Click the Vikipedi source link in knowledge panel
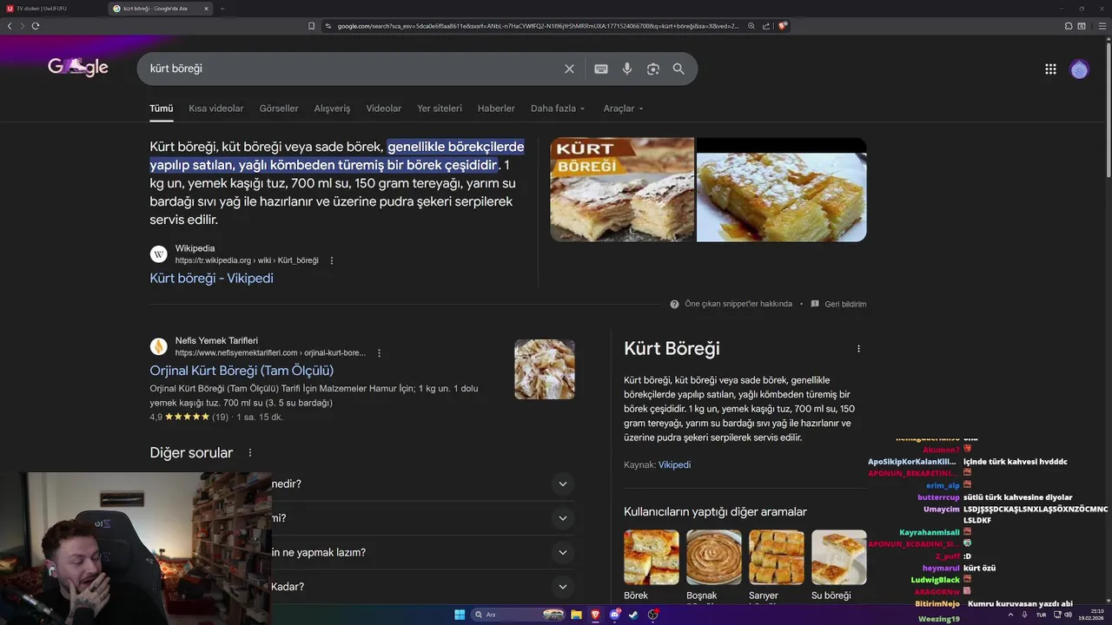Viewport: 1112px width, 625px height. (674, 465)
